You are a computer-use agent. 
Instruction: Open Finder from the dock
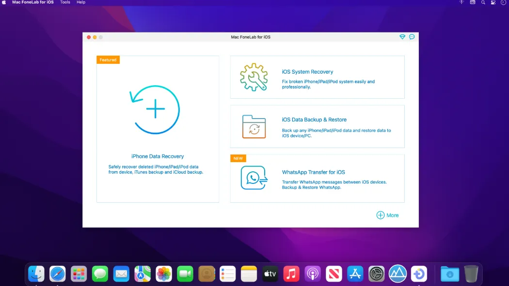coord(36,274)
